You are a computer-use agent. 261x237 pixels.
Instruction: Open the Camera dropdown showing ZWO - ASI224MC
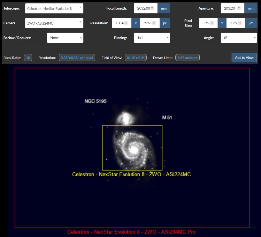pos(54,23)
